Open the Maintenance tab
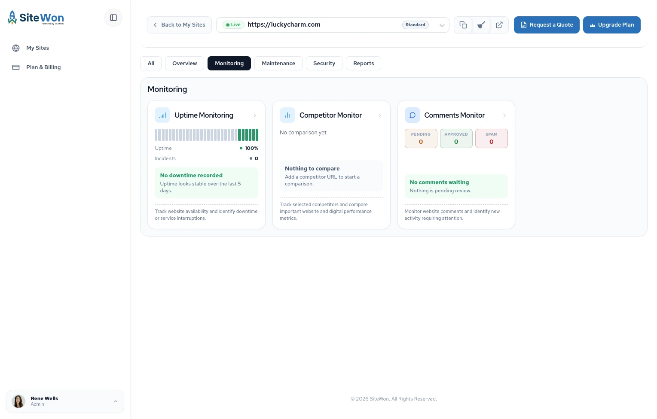Screen dimensions: 657x419 pos(278,64)
